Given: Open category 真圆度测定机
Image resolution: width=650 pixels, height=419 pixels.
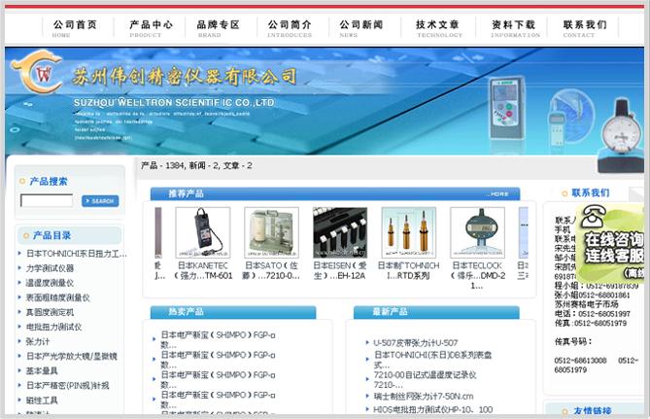Looking at the screenshot, I should point(51,312).
